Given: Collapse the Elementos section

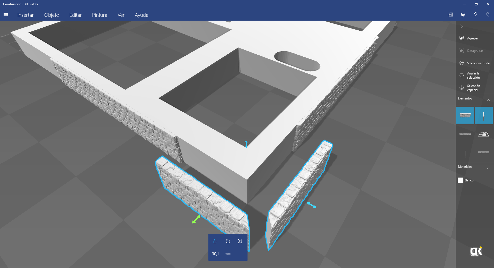Looking at the screenshot, I should click(x=488, y=100).
